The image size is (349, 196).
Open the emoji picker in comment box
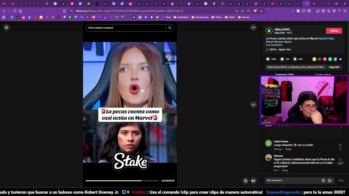click(329, 180)
